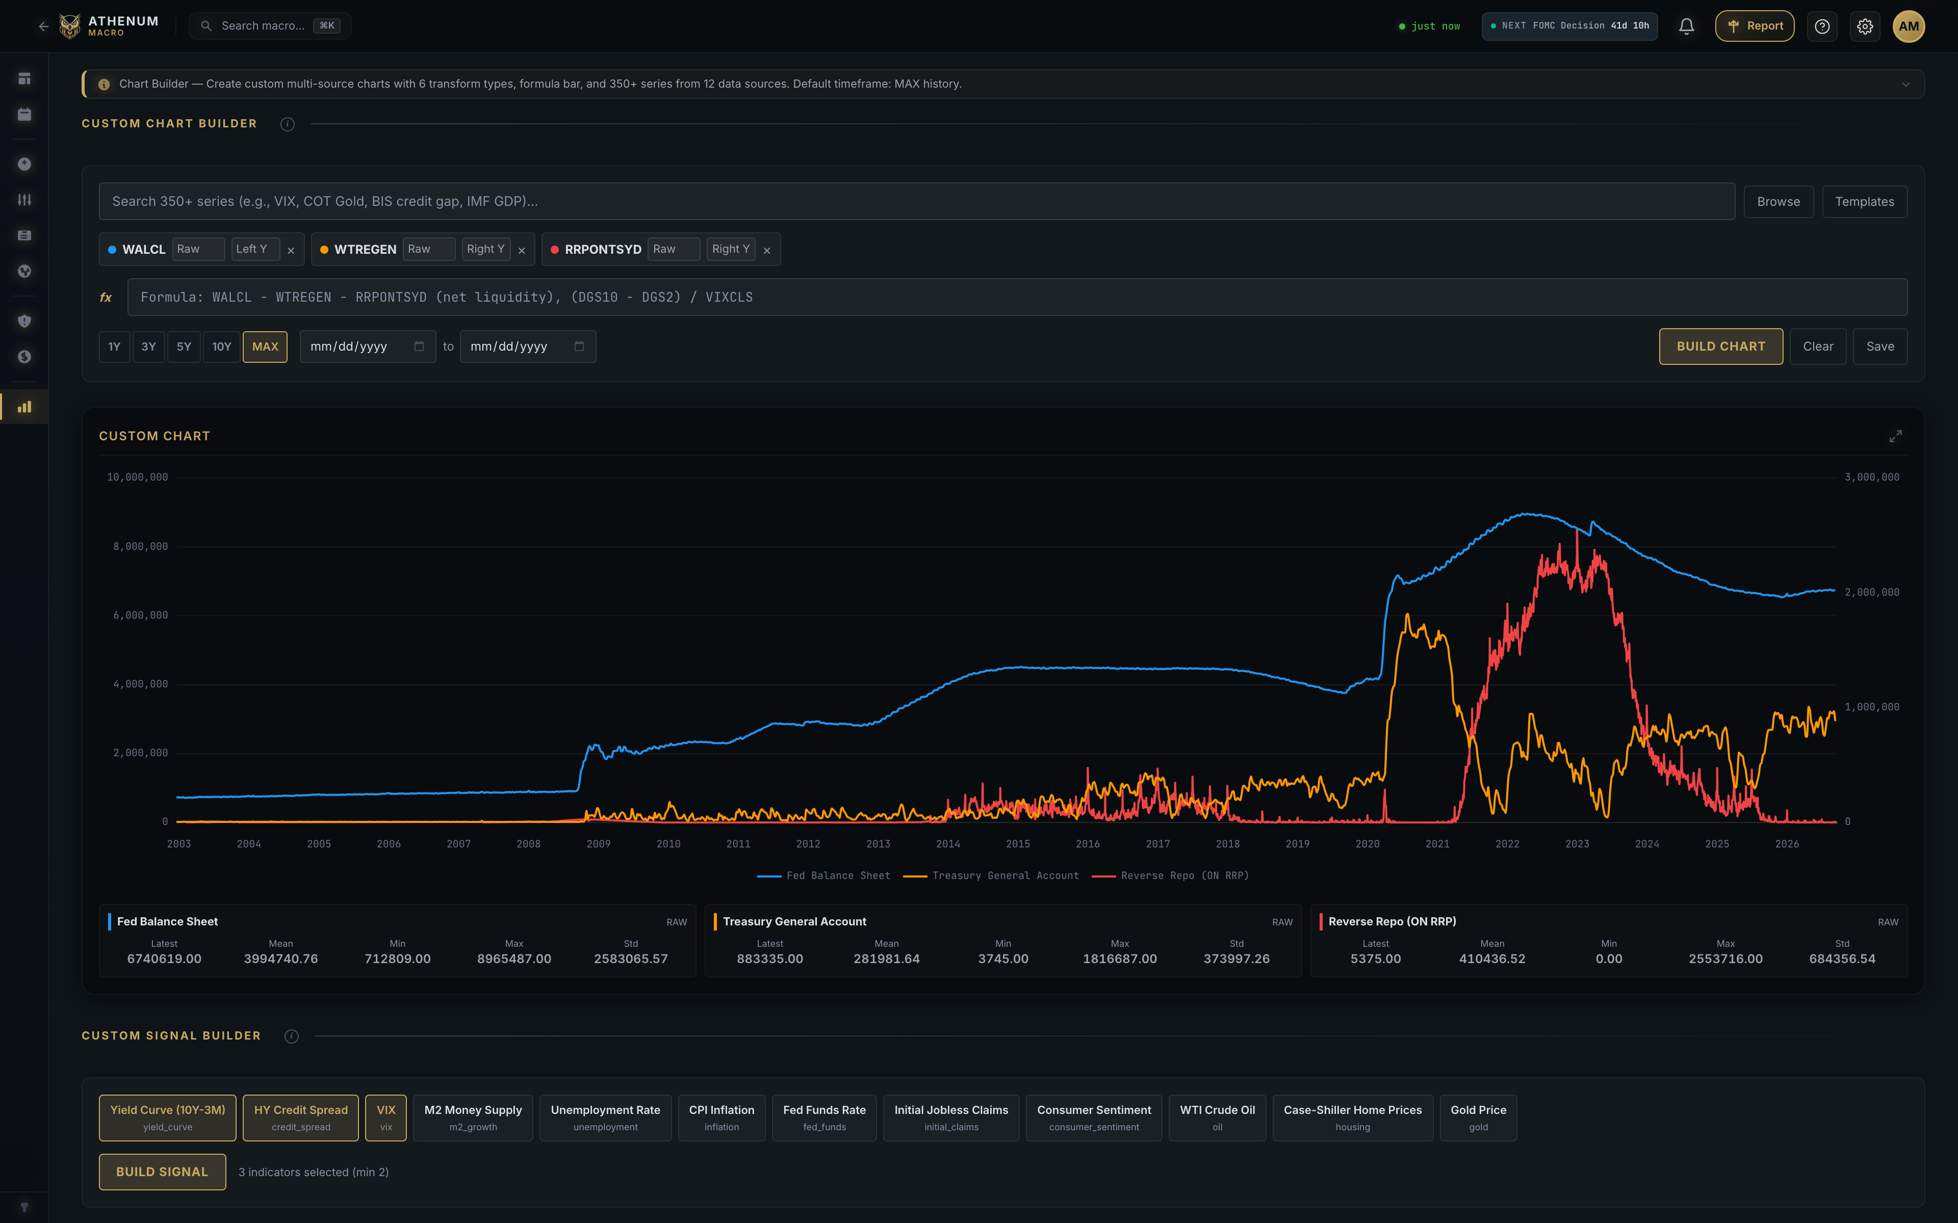This screenshot has height=1223, width=1958.
Task: Toggle Fed Funds Rate indicator
Action: pyautogui.click(x=825, y=1118)
